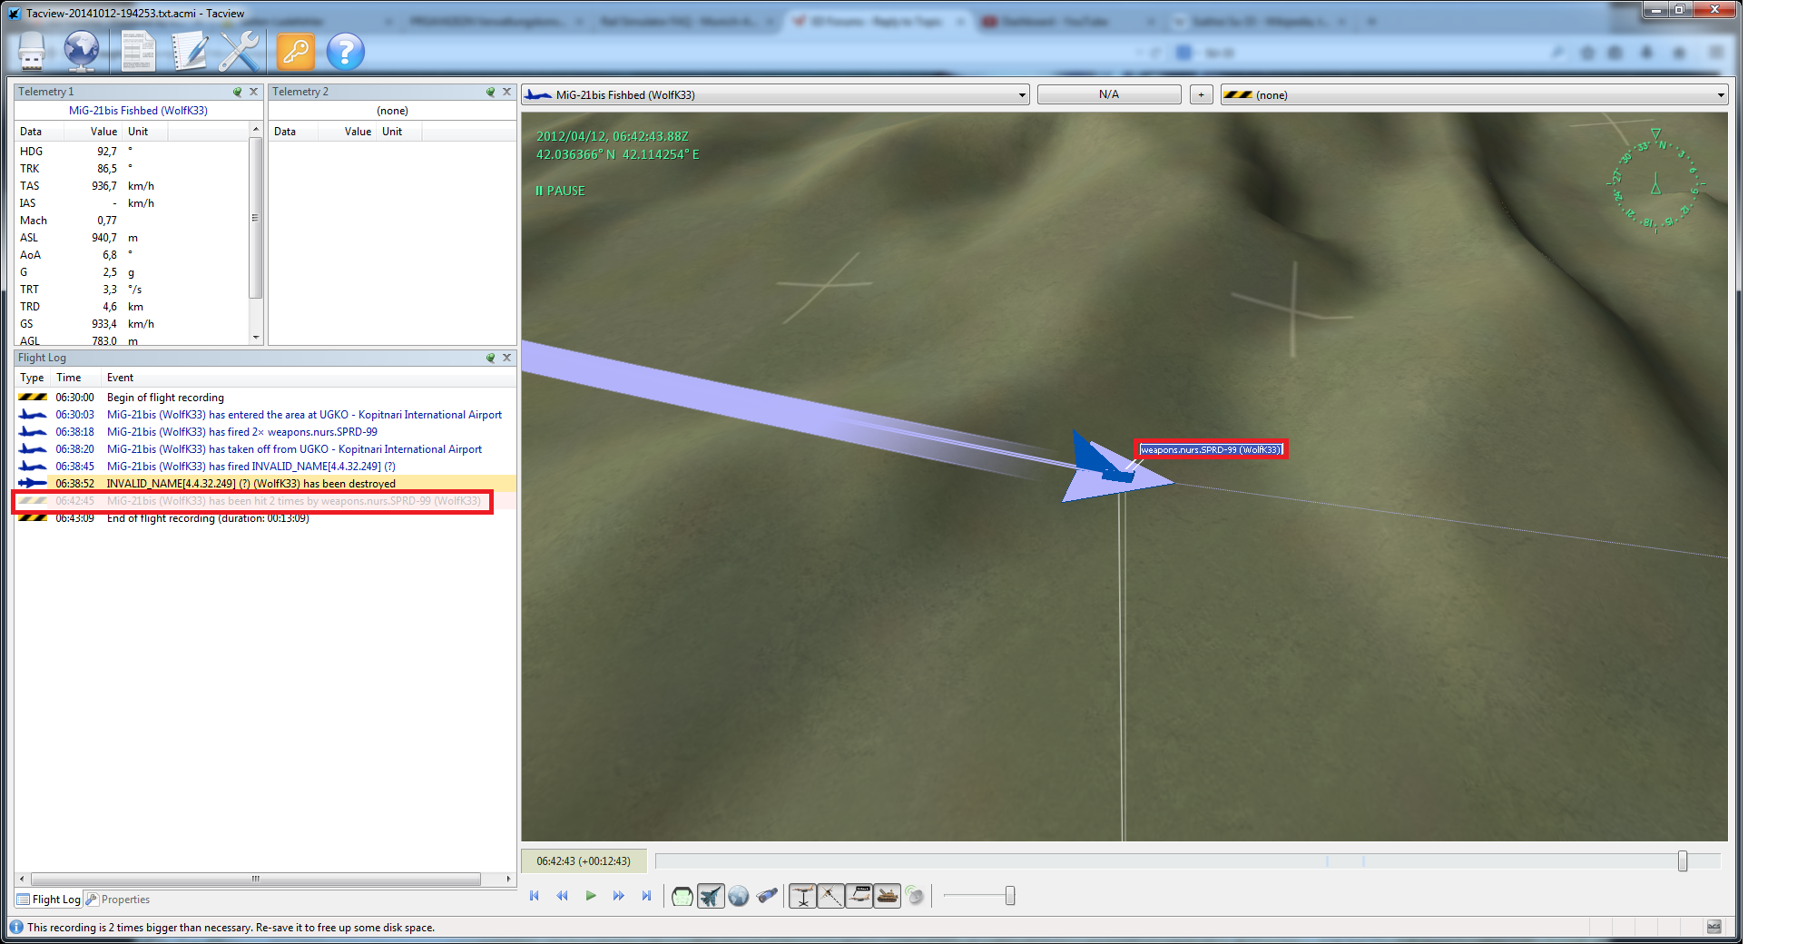Open the globe network icon in top toolbar
Image resolution: width=1797 pixels, height=944 pixels.
point(82,52)
